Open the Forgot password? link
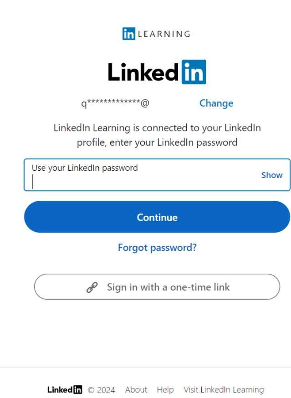The height and width of the screenshot is (398, 291). (157, 247)
